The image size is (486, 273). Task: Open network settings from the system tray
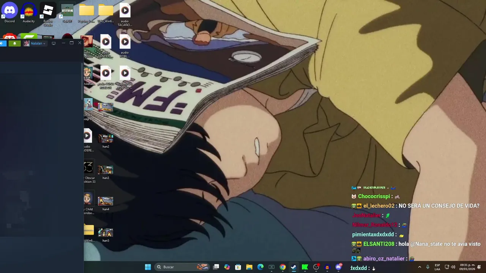pyautogui.click(x=447, y=267)
